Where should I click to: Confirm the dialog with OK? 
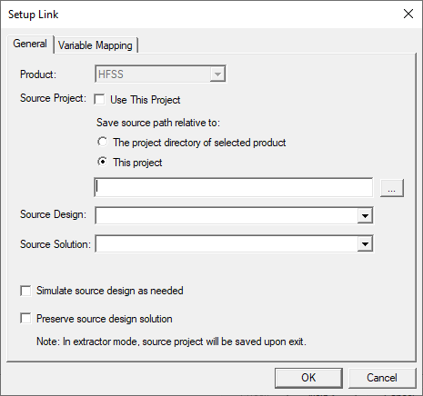pos(308,378)
